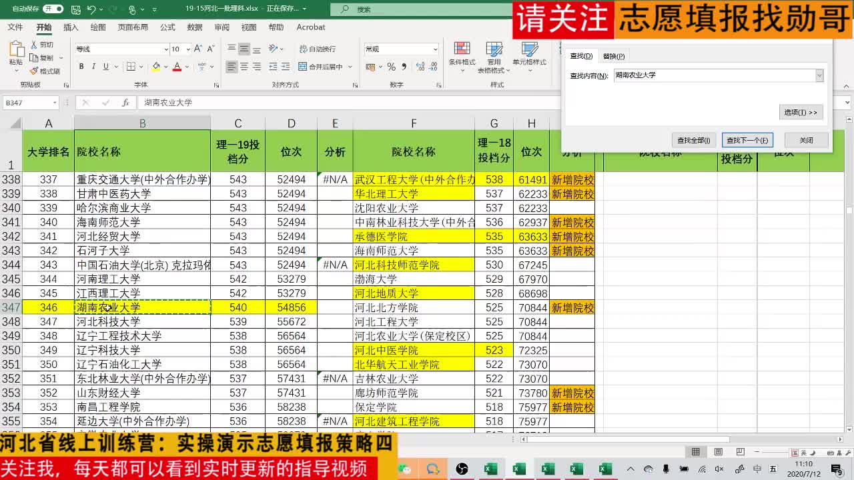Click the Increase Decimal icon

[x=420, y=67]
